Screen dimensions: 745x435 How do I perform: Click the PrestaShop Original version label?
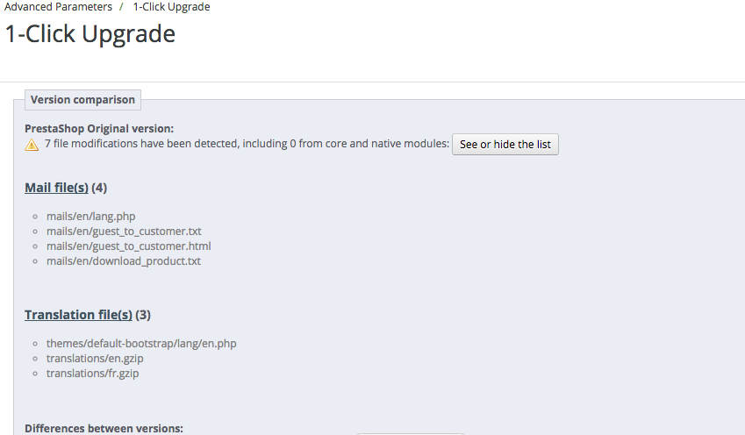(x=99, y=128)
